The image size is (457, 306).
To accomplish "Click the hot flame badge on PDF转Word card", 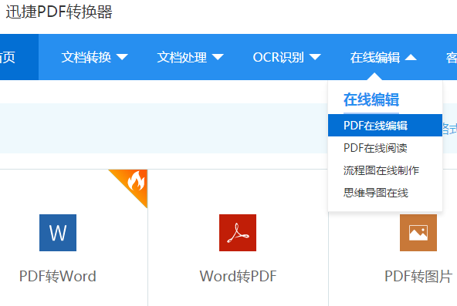I will (x=136, y=181).
